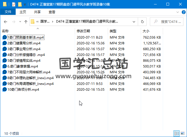
Task: Select file 3奇门事业局分析.mp4
Action: click(24, 49)
